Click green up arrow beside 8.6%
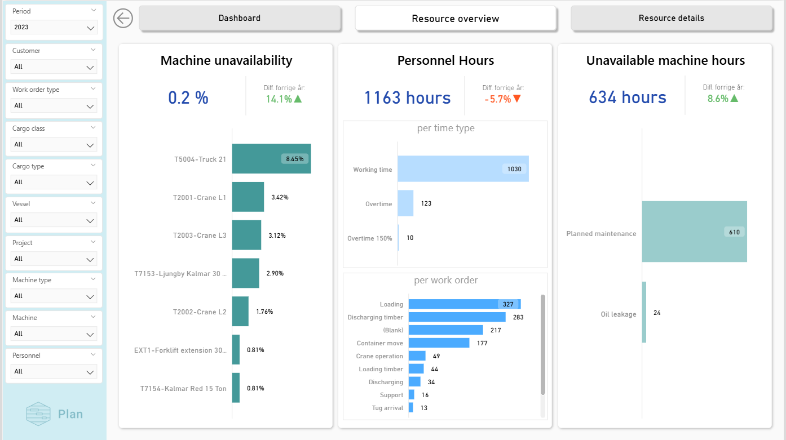 tap(734, 98)
